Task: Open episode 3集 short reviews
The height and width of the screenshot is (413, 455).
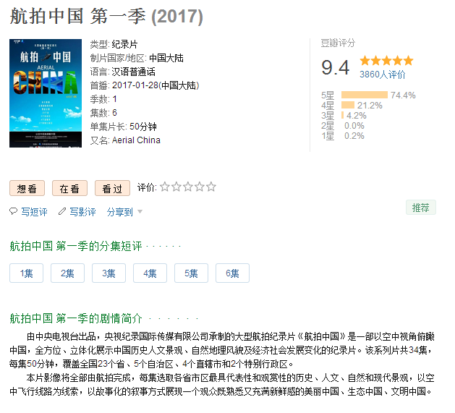Action: (x=109, y=273)
